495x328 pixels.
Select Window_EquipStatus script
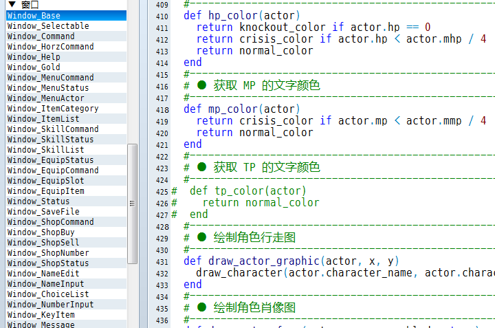(66, 160)
